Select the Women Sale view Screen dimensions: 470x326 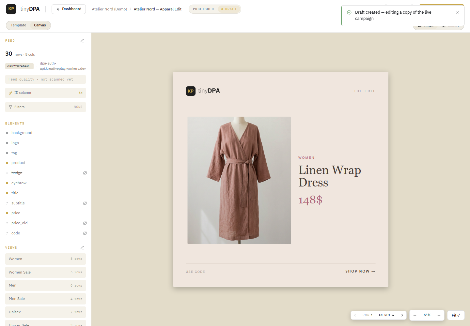point(45,272)
